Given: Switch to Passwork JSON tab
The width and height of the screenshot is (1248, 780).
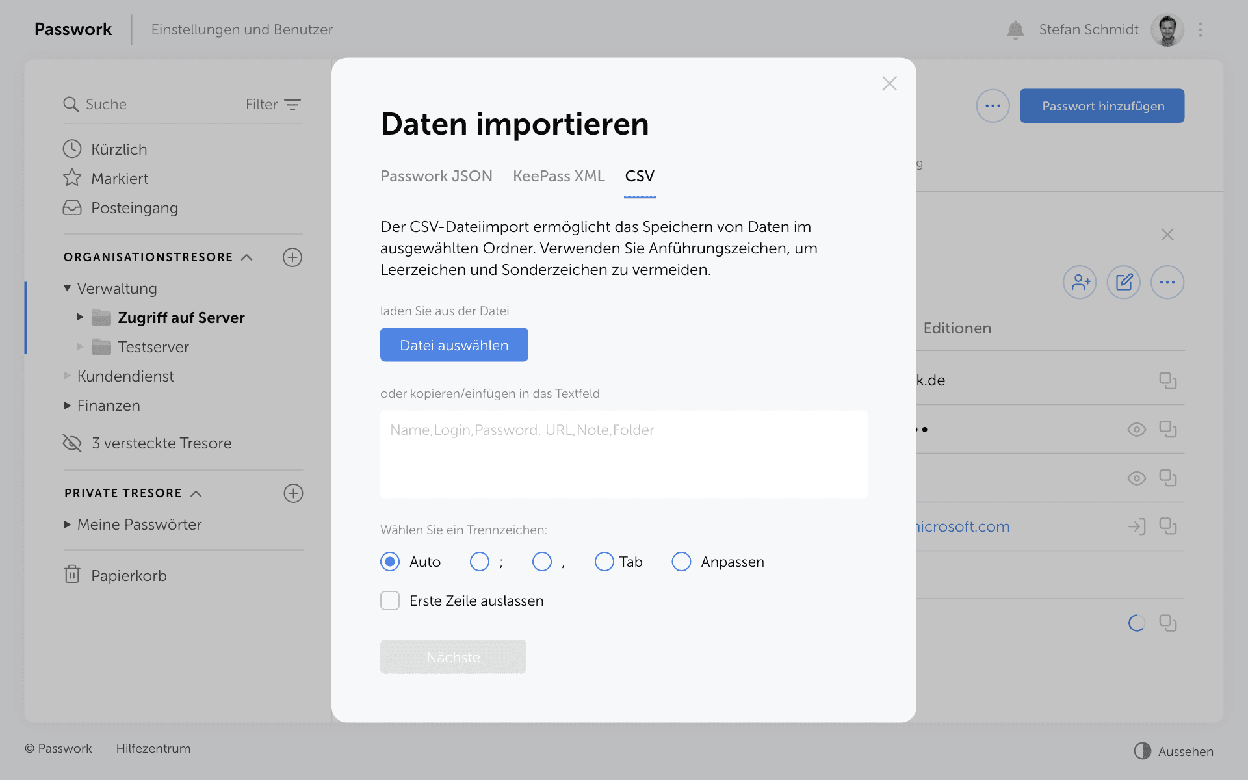Looking at the screenshot, I should [x=436, y=176].
